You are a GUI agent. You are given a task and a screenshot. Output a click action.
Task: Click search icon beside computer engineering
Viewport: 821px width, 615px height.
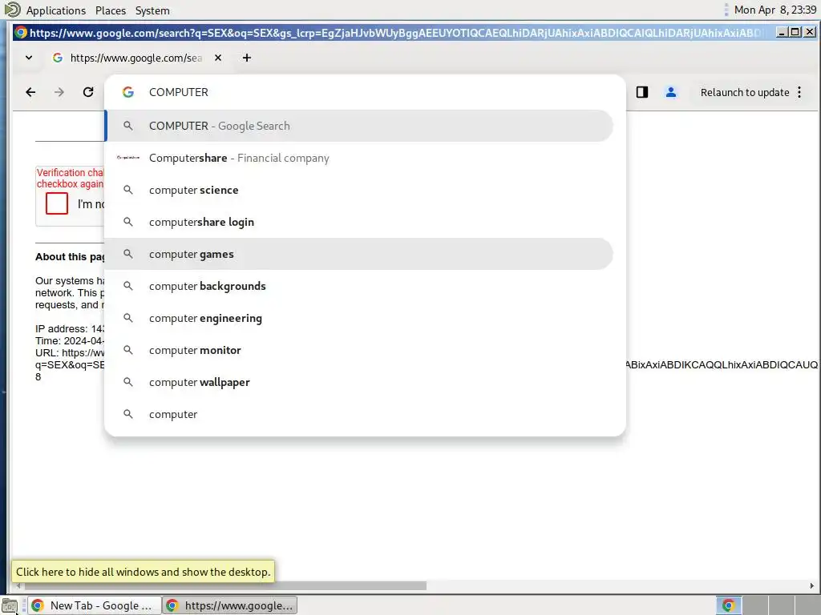pos(127,317)
